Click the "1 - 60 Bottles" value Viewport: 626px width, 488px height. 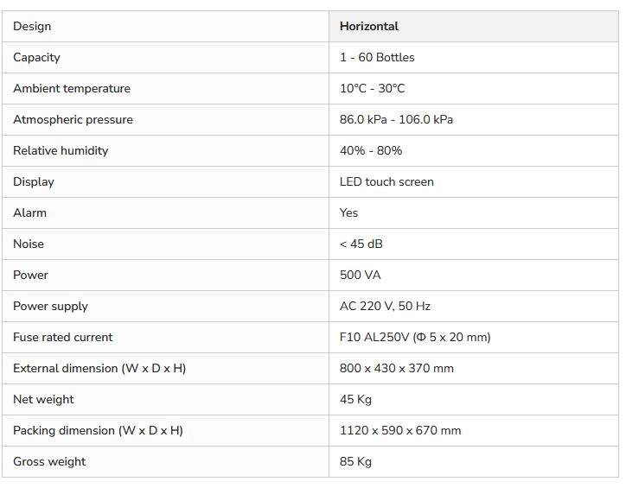tap(377, 58)
